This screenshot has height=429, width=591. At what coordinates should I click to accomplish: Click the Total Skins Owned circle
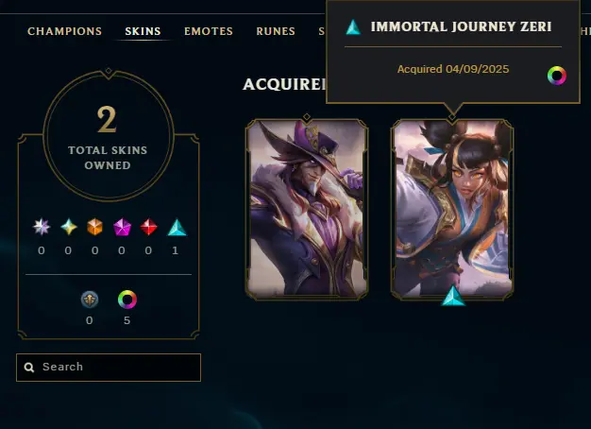109,135
